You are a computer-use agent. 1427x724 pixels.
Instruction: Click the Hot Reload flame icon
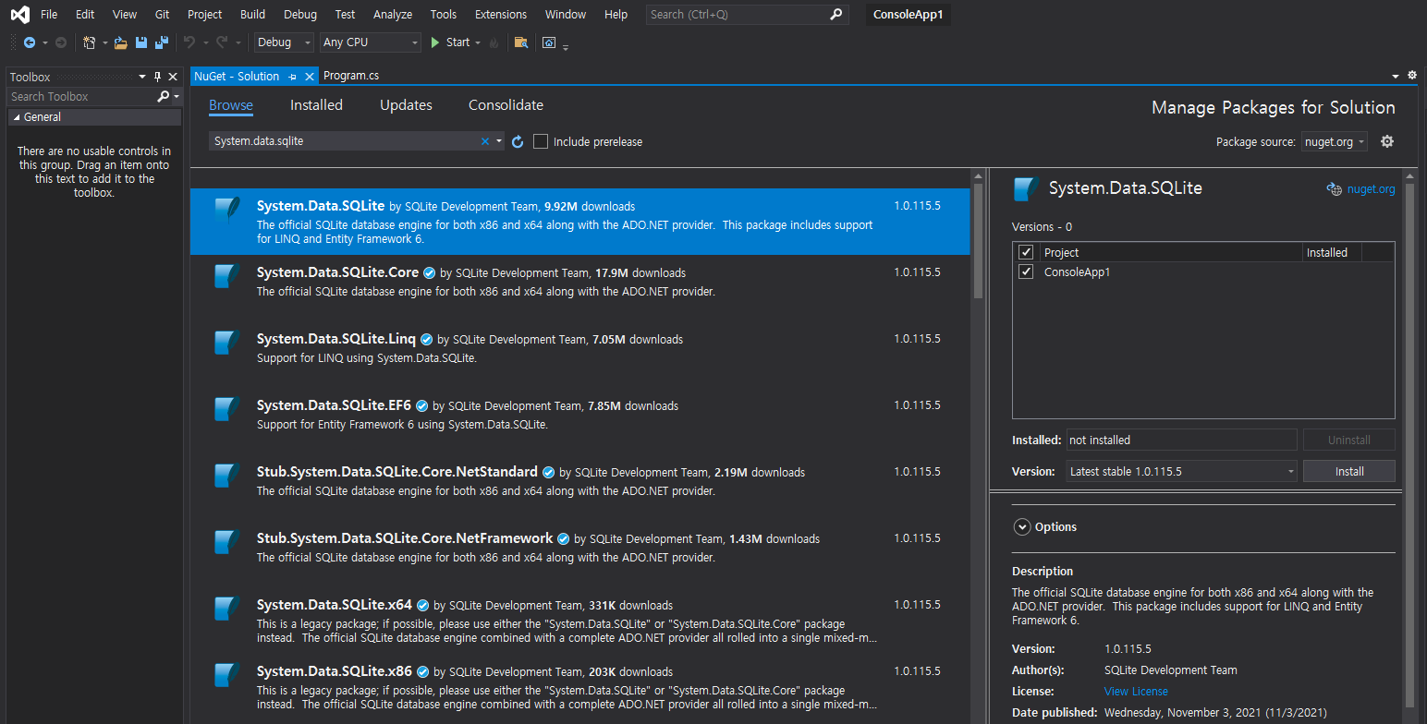click(494, 42)
